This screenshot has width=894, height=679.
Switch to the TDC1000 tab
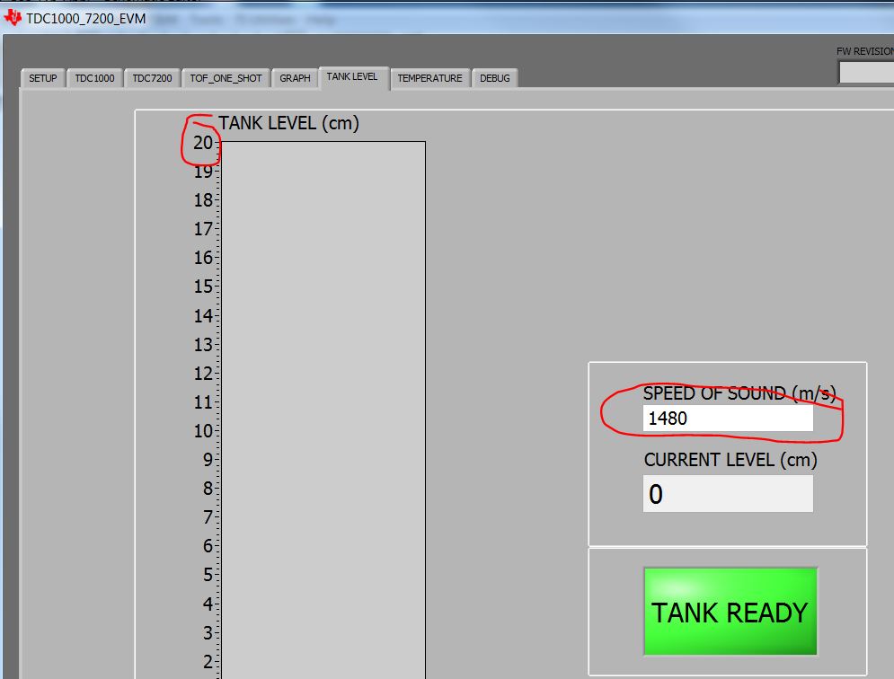[94, 78]
